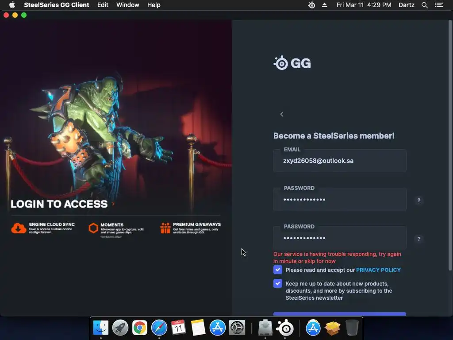This screenshot has width=453, height=340.
Task: Click the green full-screen window button
Action: tap(24, 15)
